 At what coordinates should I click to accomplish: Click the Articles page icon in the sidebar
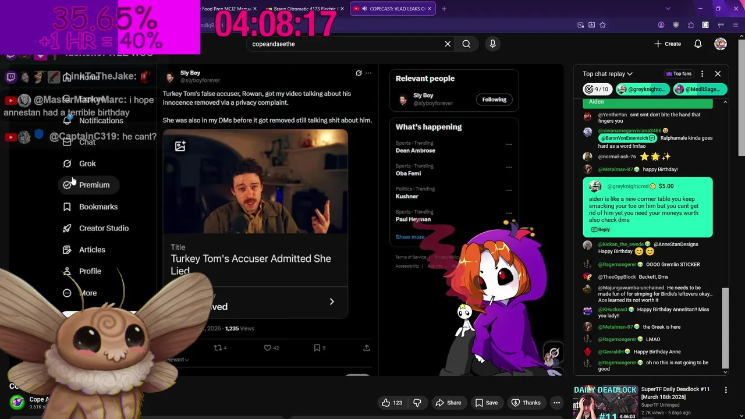pos(67,250)
